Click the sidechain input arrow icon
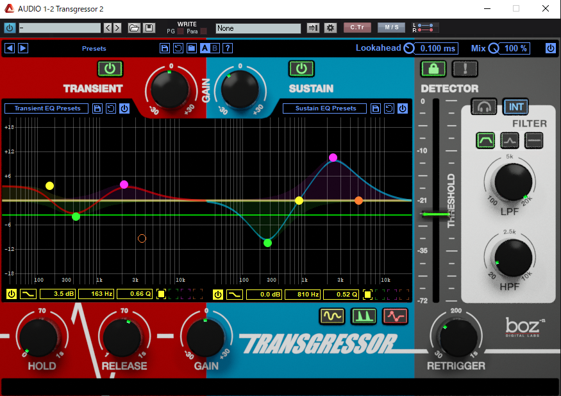 click(x=313, y=28)
